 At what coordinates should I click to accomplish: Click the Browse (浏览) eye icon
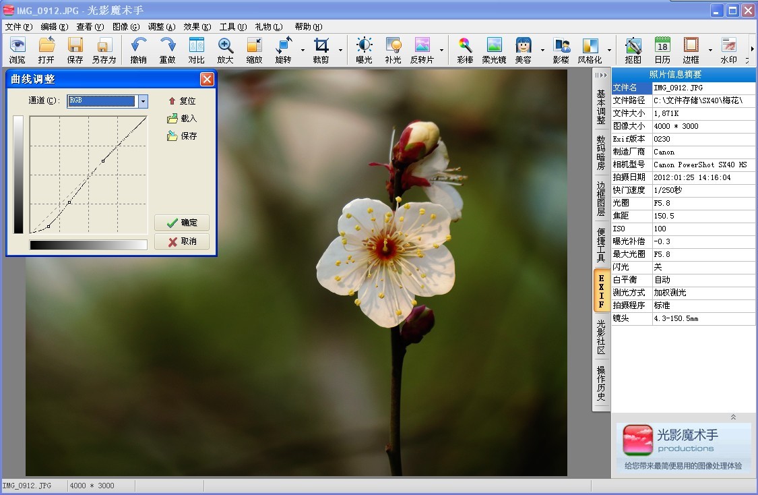click(17, 50)
